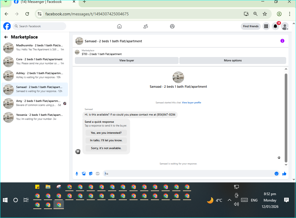Open the Facebook menu grid icon
The height and width of the screenshot is (218, 296).
[266, 26]
